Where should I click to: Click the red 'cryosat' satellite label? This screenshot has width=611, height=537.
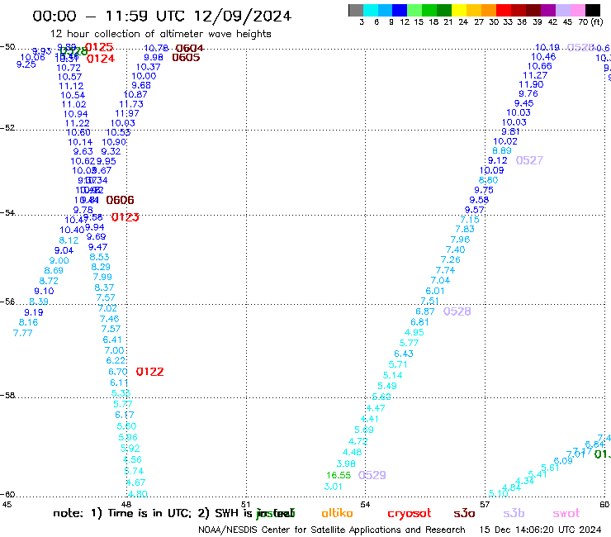click(410, 513)
